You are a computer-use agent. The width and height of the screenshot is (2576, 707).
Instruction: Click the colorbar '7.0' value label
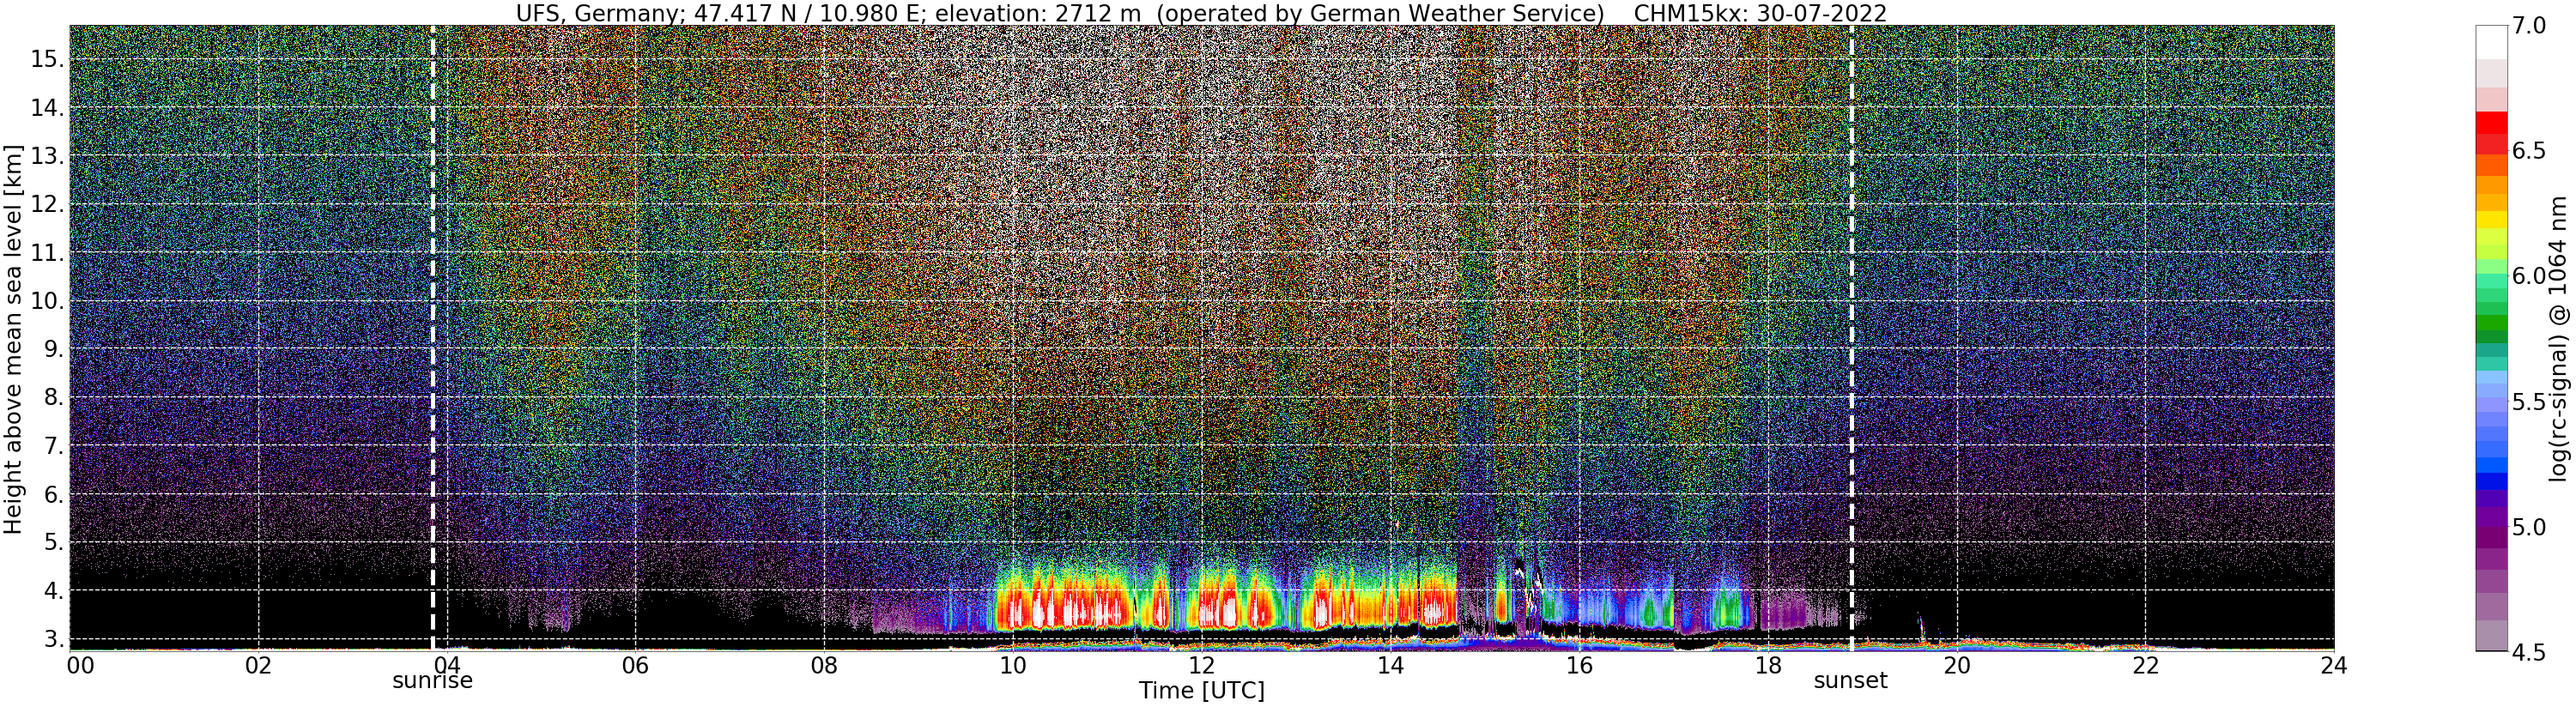(2529, 26)
